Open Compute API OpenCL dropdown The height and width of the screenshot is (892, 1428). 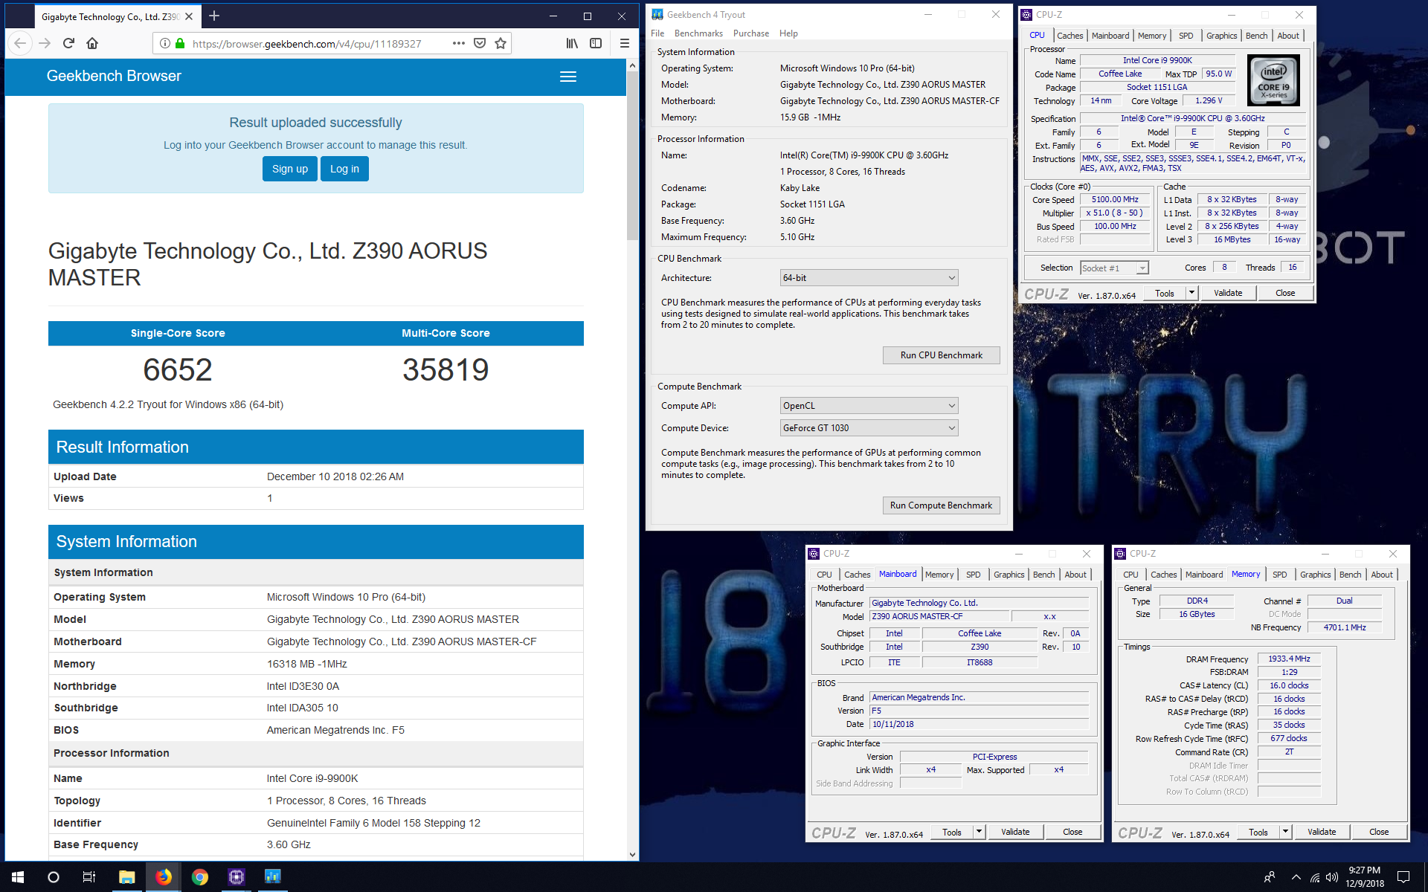[869, 406]
